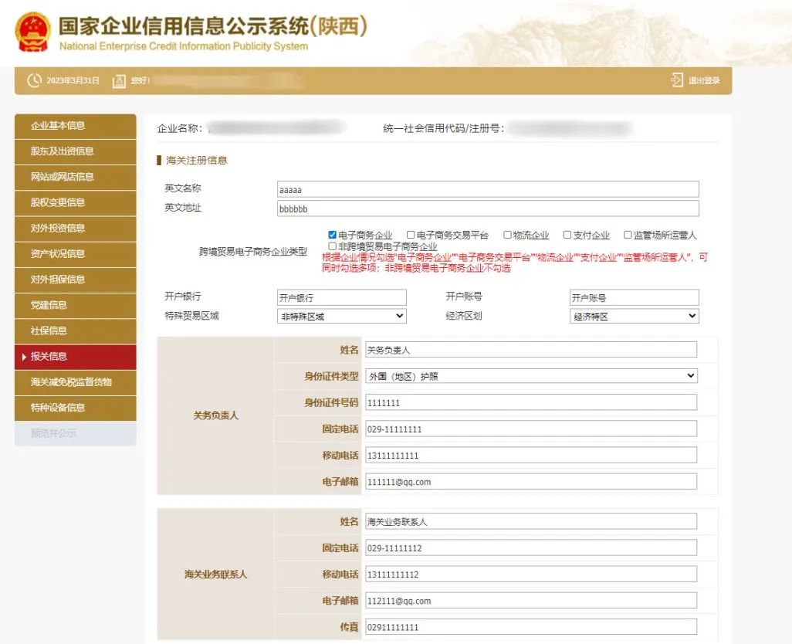This screenshot has height=644, width=792.
Task: Open 特种设备信息 sidebar entry
Action: pyautogui.click(x=76, y=407)
